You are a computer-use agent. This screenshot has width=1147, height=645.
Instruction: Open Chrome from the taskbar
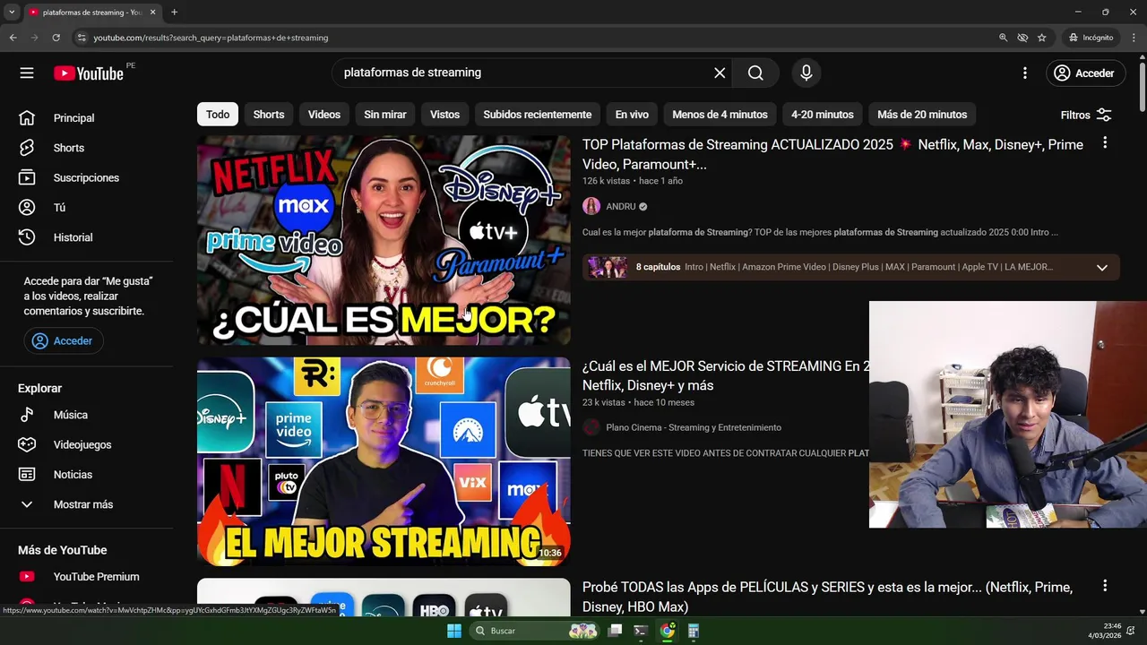point(667,631)
